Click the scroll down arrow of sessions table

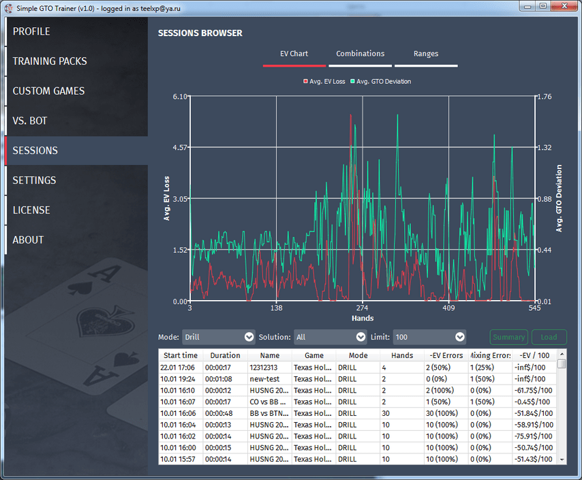(x=562, y=460)
